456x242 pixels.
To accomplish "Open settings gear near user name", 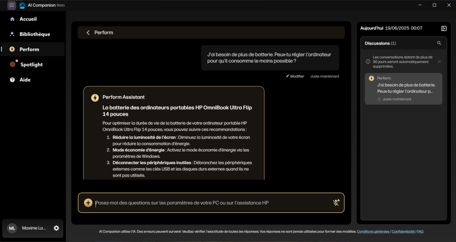I will point(56,228).
